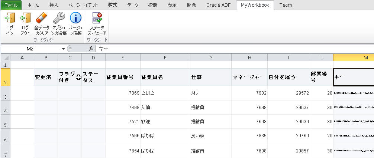Viewport: 374px width, 158px height.
Task: Click manager cell 7902
Action: point(249,93)
